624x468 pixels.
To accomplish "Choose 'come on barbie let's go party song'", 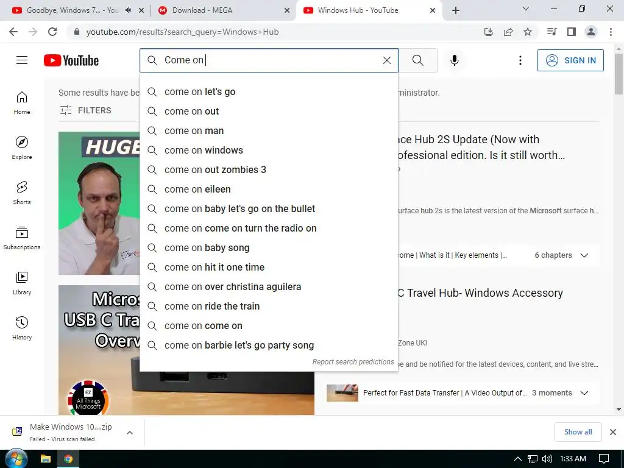I will (x=269, y=346).
